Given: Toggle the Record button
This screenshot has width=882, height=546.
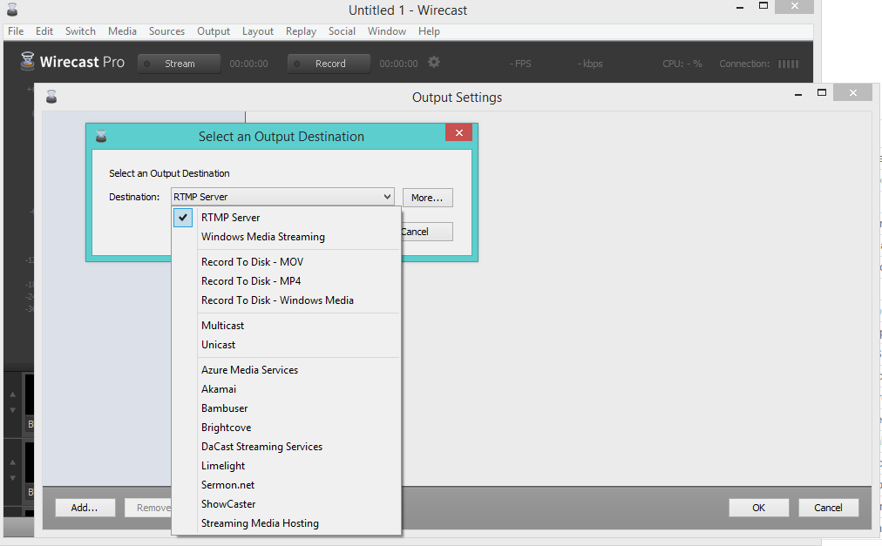Looking at the screenshot, I should (329, 63).
